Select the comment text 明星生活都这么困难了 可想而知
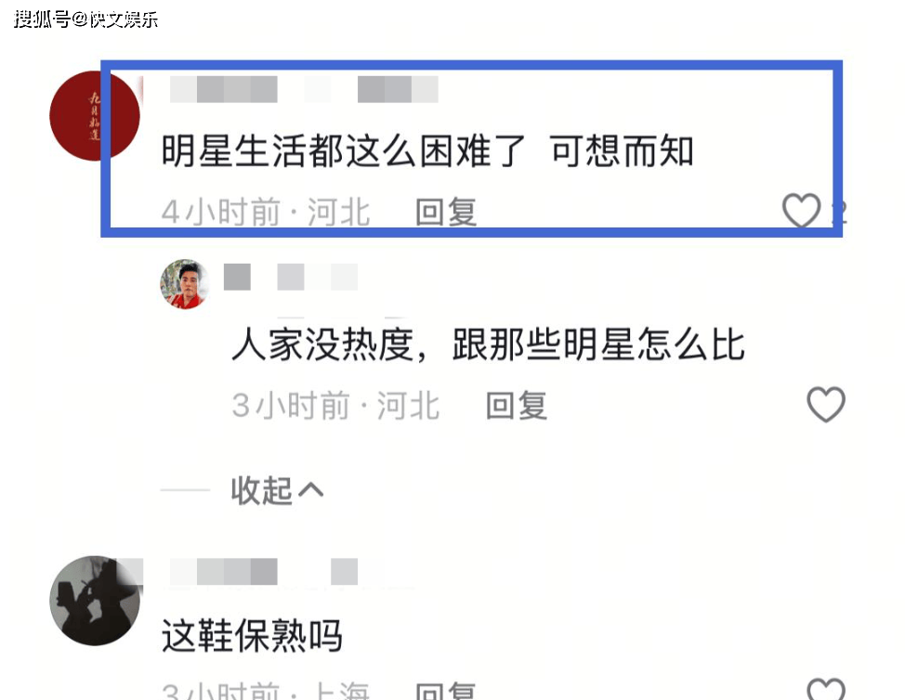The width and height of the screenshot is (905, 700). click(x=427, y=151)
